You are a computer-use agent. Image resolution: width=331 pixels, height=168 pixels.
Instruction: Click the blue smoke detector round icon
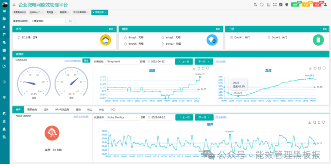pos(212,40)
